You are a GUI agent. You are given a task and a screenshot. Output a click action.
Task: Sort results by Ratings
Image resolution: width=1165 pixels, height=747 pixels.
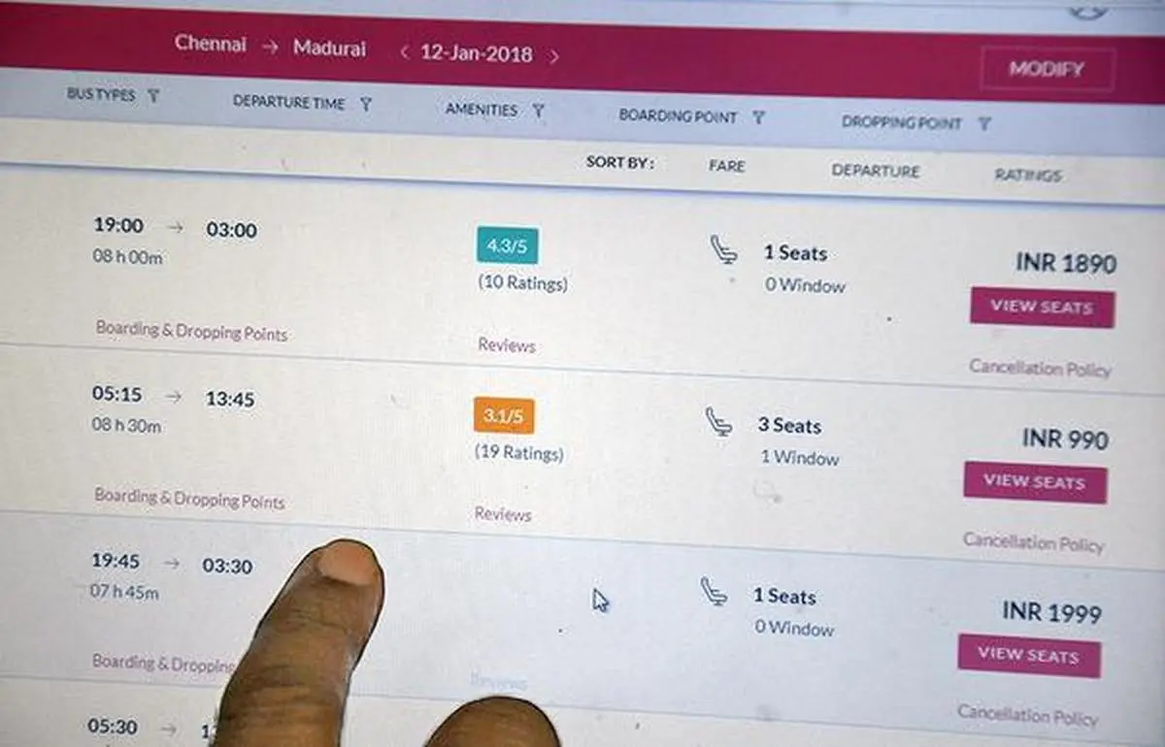tap(1028, 176)
